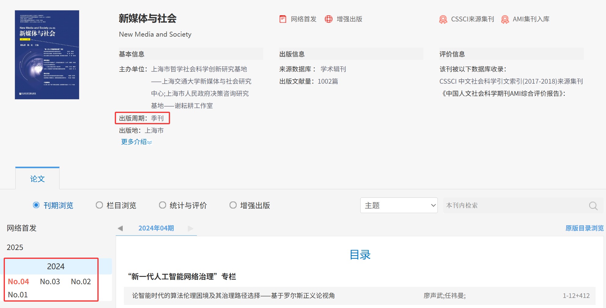Switch to the 论文 tab
The width and height of the screenshot is (606, 308).
37,179
